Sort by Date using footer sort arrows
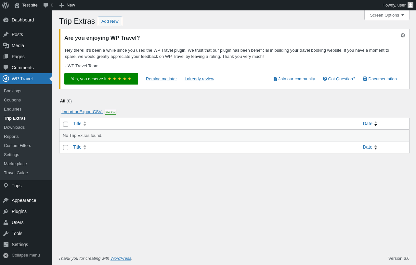The height and width of the screenshot is (265, 416). (x=376, y=147)
